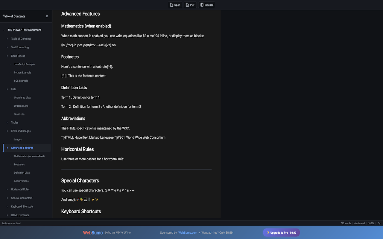
Task: Click the emoji line in the document
Action: [x=80, y=200]
